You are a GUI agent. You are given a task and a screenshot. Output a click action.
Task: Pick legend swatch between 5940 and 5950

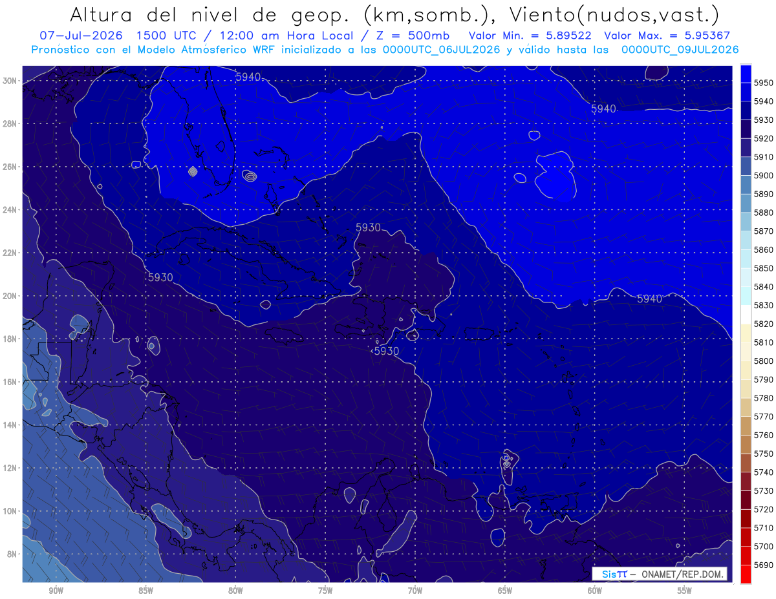point(746,92)
